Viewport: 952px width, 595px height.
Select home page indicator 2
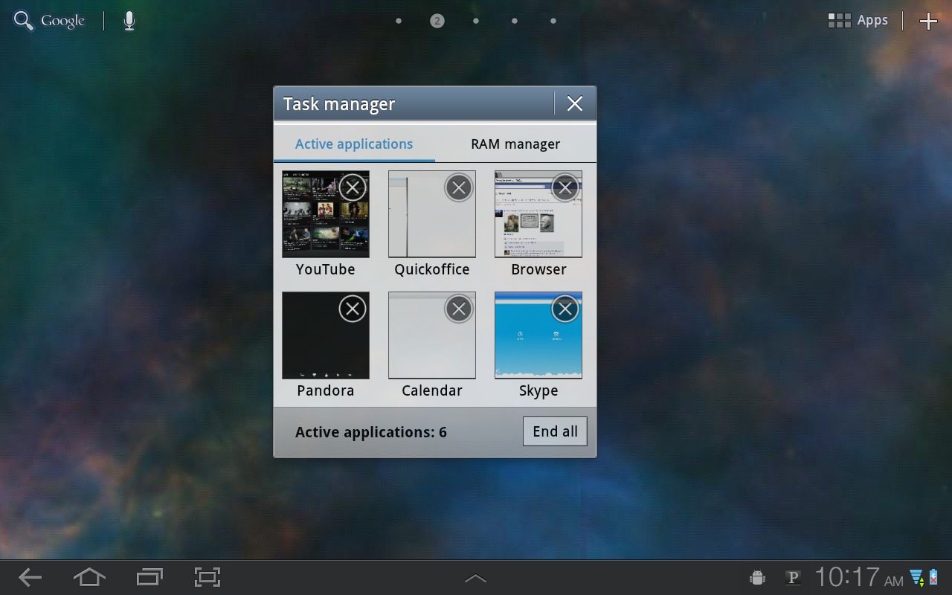tap(437, 21)
